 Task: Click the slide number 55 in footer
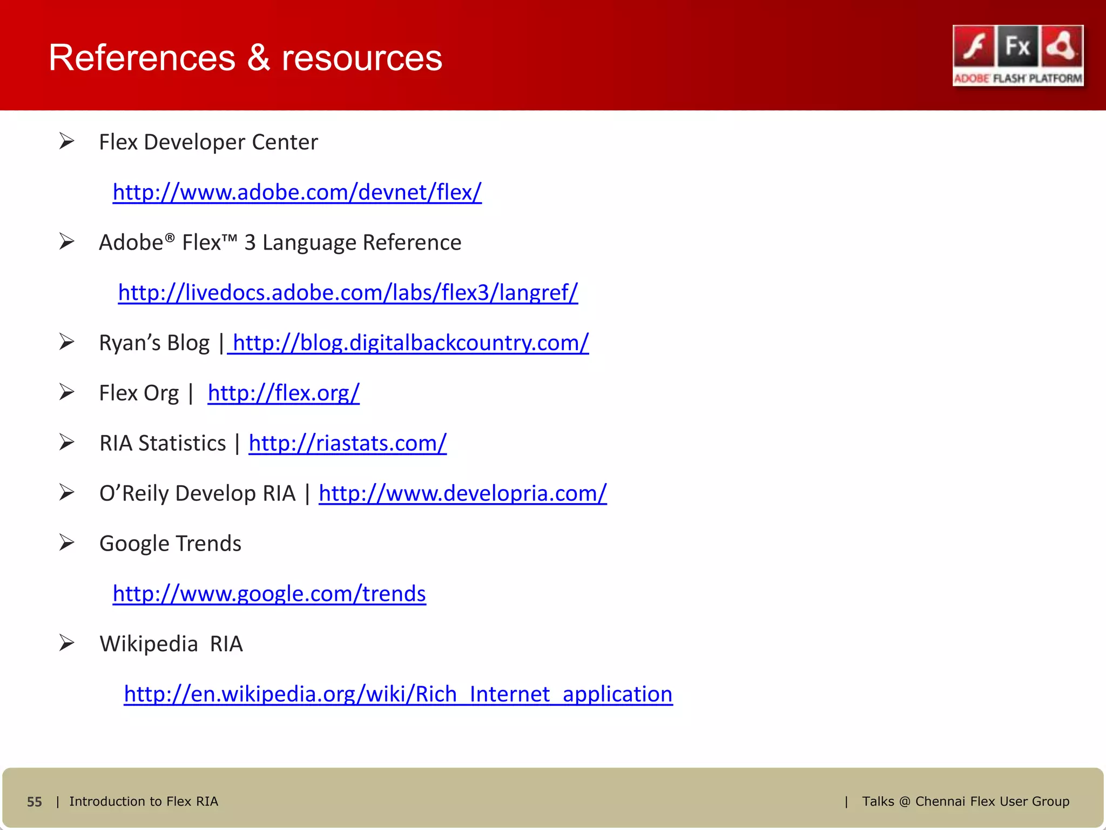[34, 802]
